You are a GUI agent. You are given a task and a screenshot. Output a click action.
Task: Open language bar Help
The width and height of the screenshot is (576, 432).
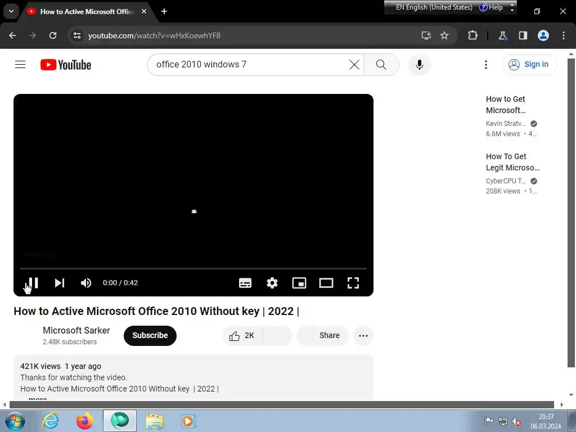[x=491, y=7]
